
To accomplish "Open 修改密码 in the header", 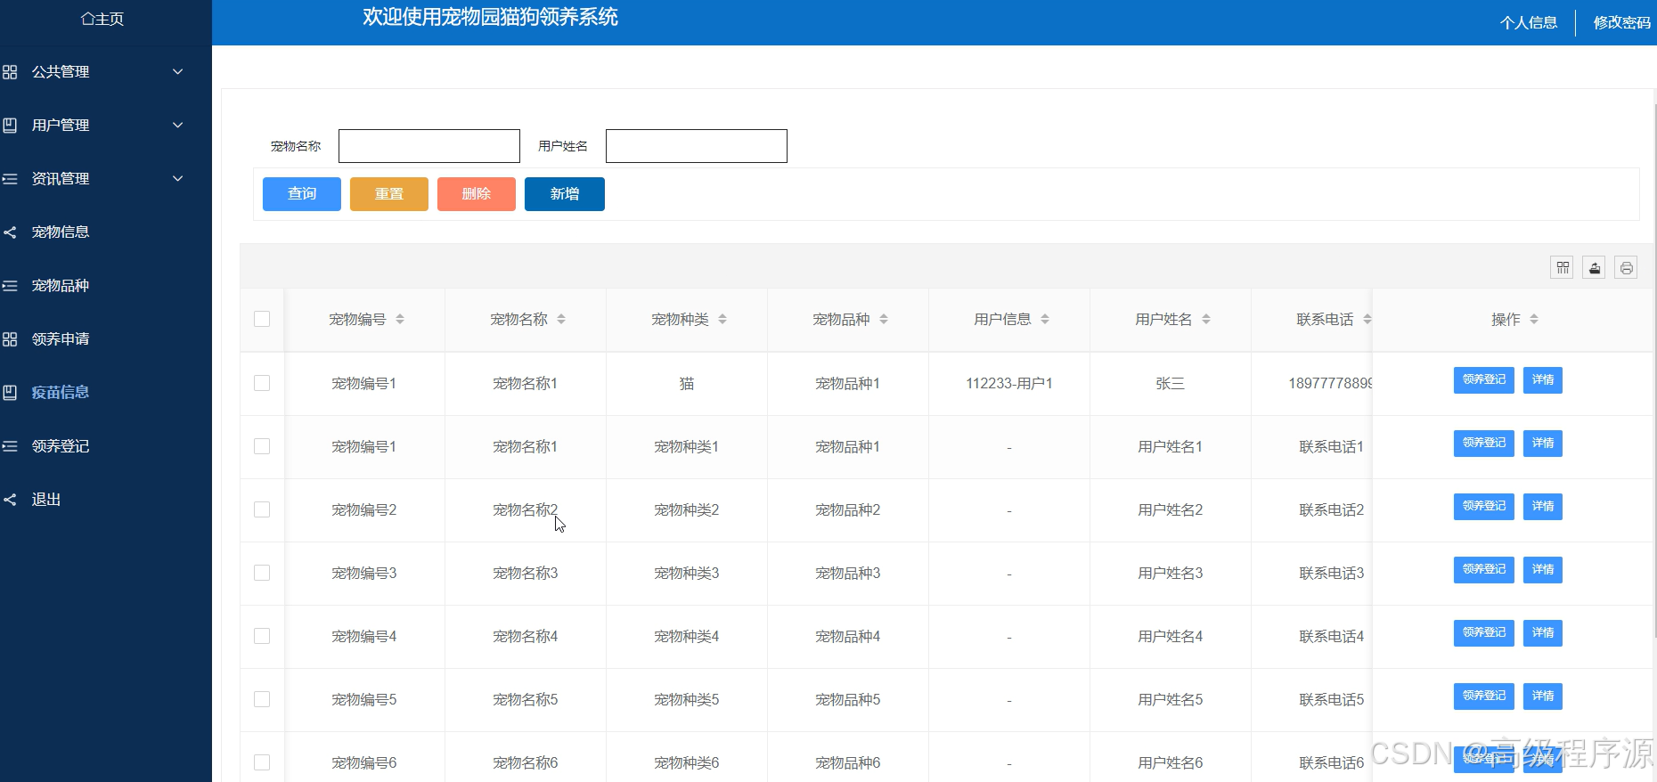I will coord(1622,23).
